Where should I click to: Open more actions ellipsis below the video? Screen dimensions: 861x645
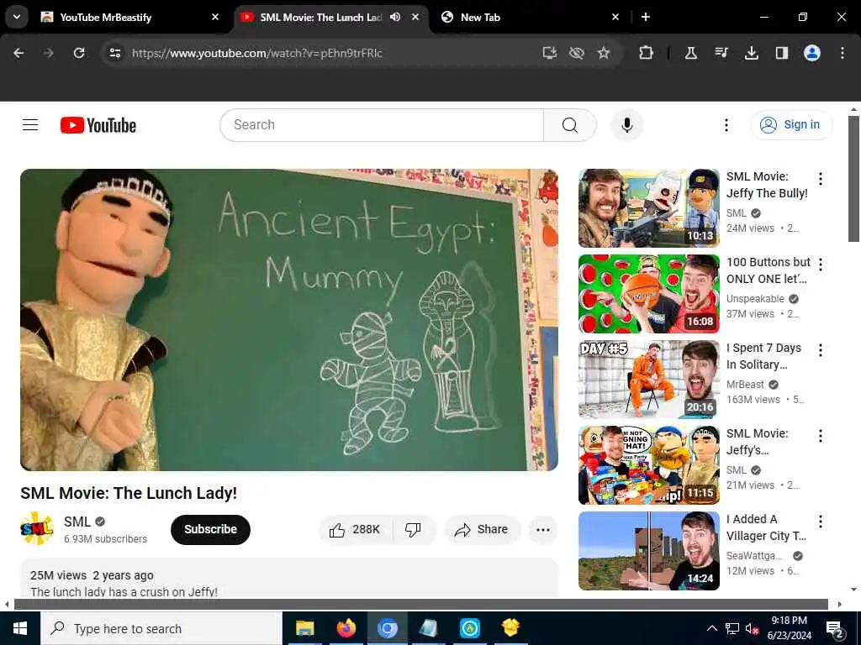(x=542, y=529)
